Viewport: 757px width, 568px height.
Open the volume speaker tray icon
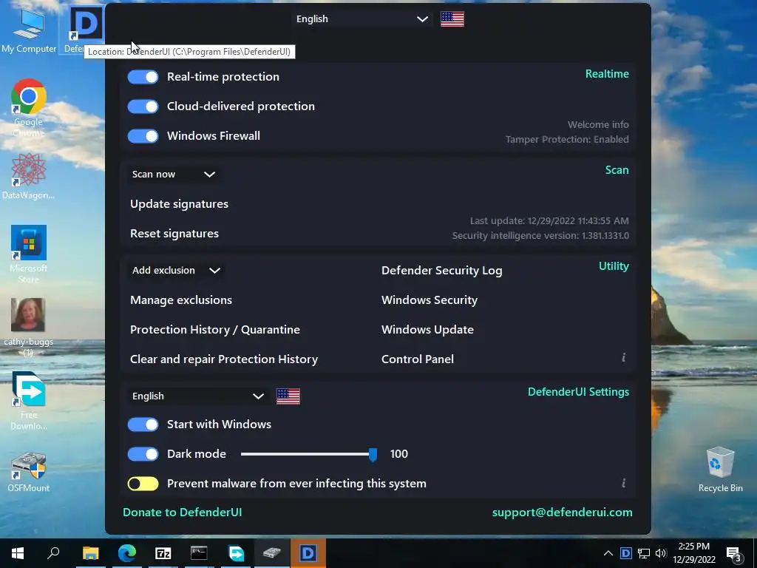click(x=661, y=553)
